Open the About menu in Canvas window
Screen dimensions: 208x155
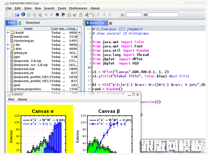pos(22,99)
